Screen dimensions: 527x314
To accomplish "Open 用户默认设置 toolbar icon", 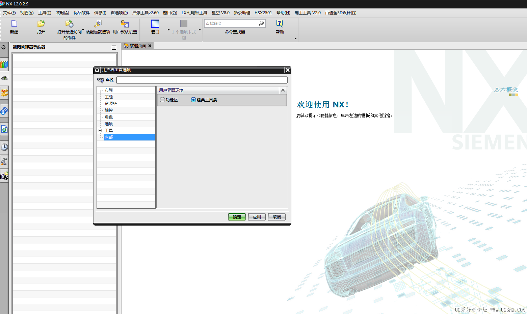I will point(125,24).
